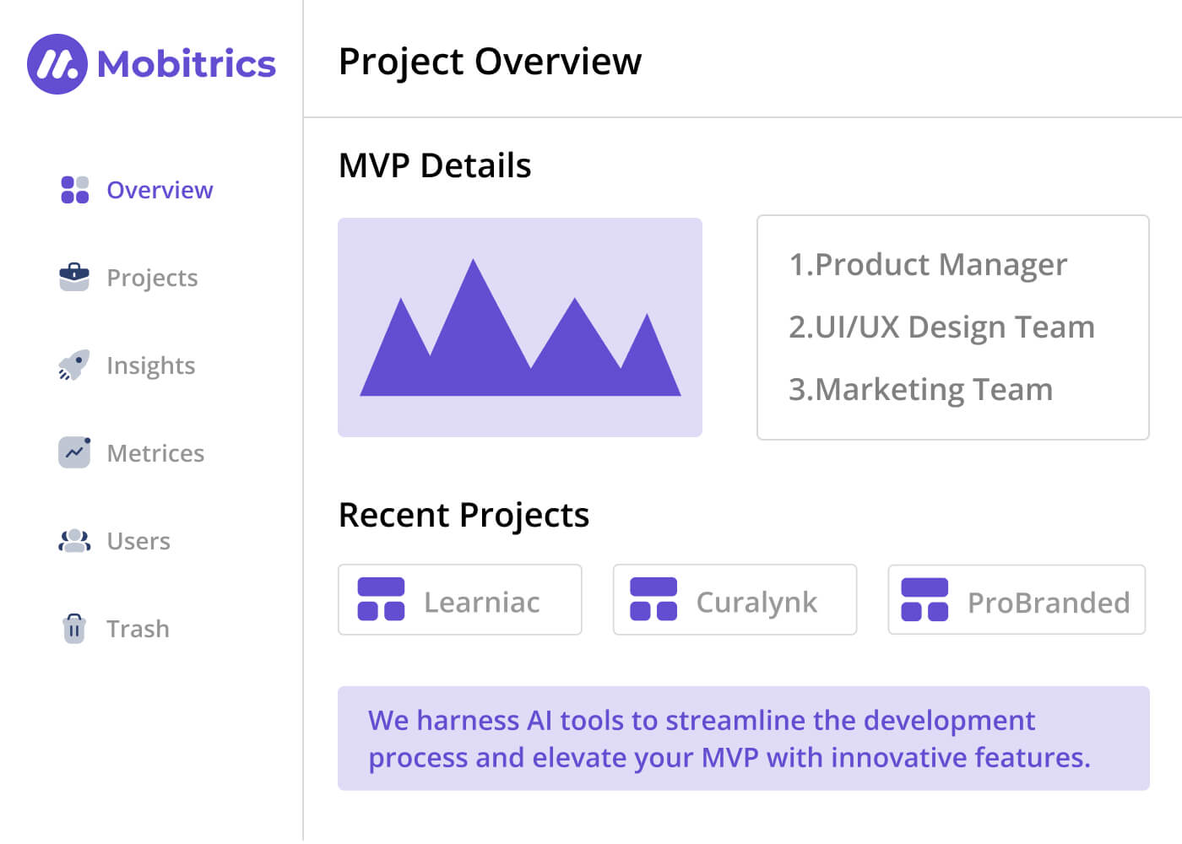Select the Projects briefcase icon
Image resolution: width=1182 pixels, height=844 pixels.
pyautogui.click(x=74, y=277)
